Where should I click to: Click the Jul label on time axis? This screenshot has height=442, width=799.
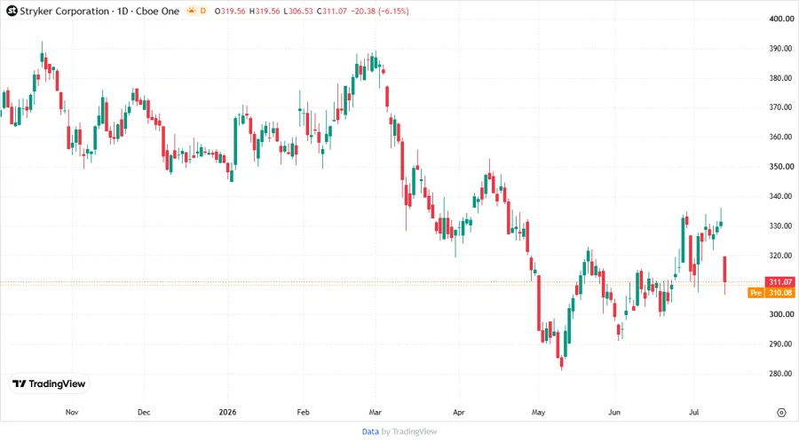click(x=693, y=412)
